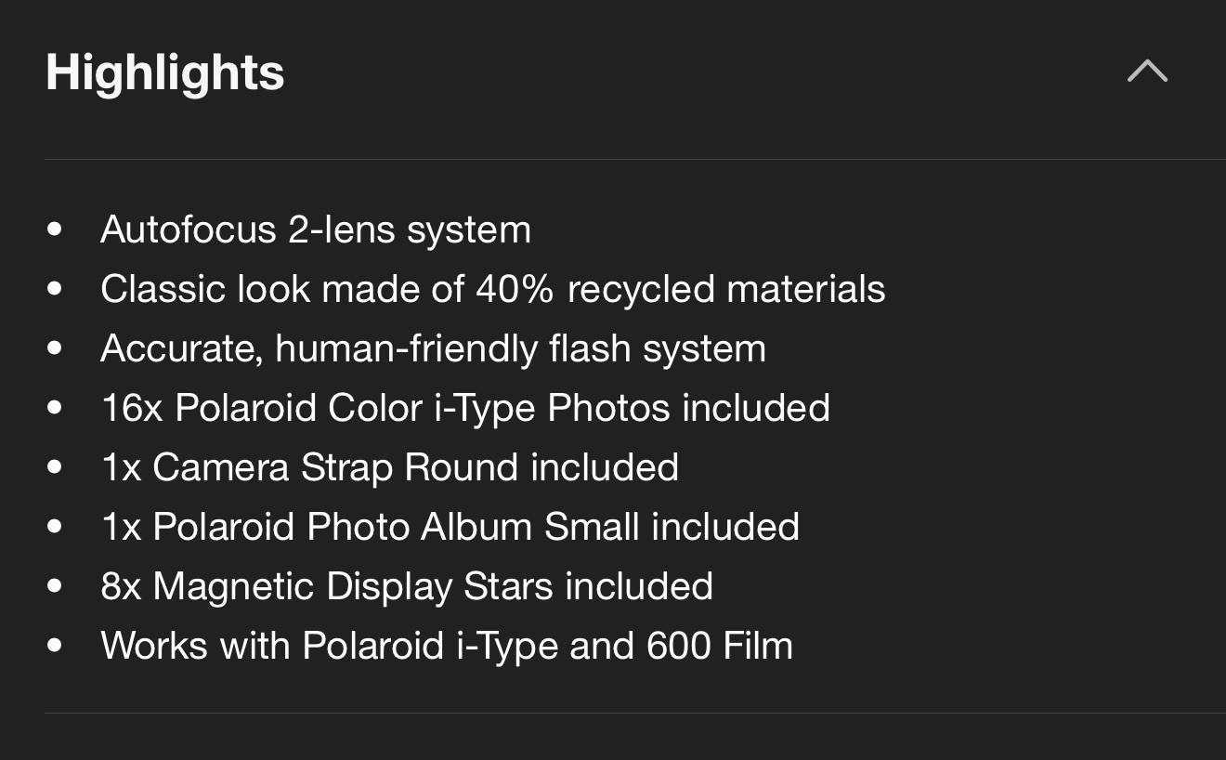Click the bullet next to flash system line
Viewport: 1226px width, 760px height.
[55, 348]
